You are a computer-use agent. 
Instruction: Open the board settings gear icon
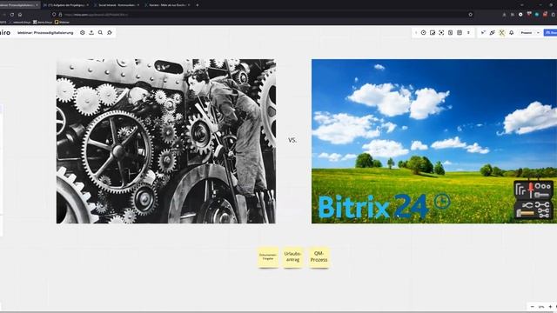pos(83,33)
